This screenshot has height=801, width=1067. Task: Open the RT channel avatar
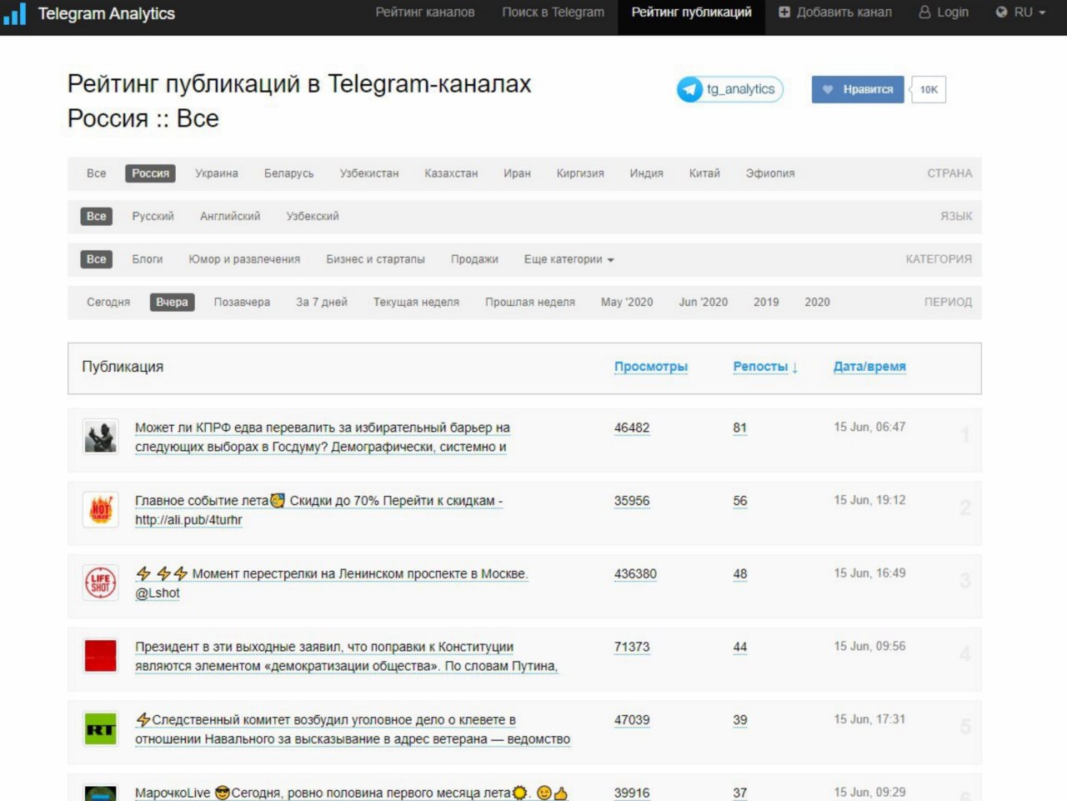click(x=101, y=728)
